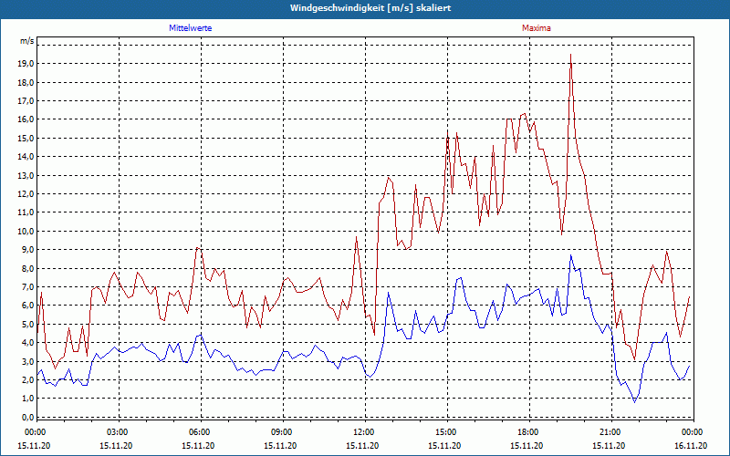Click the '7,0' y-axis value
The height and width of the screenshot is (456, 730).
(28, 287)
